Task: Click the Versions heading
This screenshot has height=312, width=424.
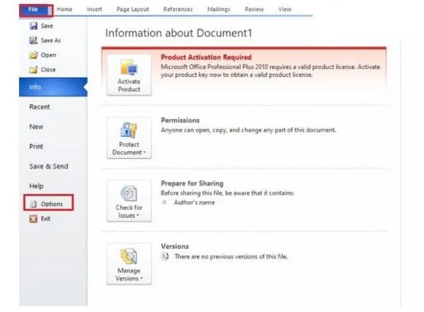Action: click(x=175, y=247)
